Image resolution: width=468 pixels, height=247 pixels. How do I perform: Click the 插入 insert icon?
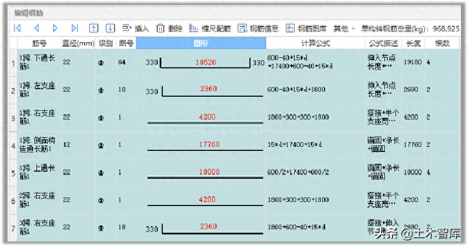(x=127, y=28)
